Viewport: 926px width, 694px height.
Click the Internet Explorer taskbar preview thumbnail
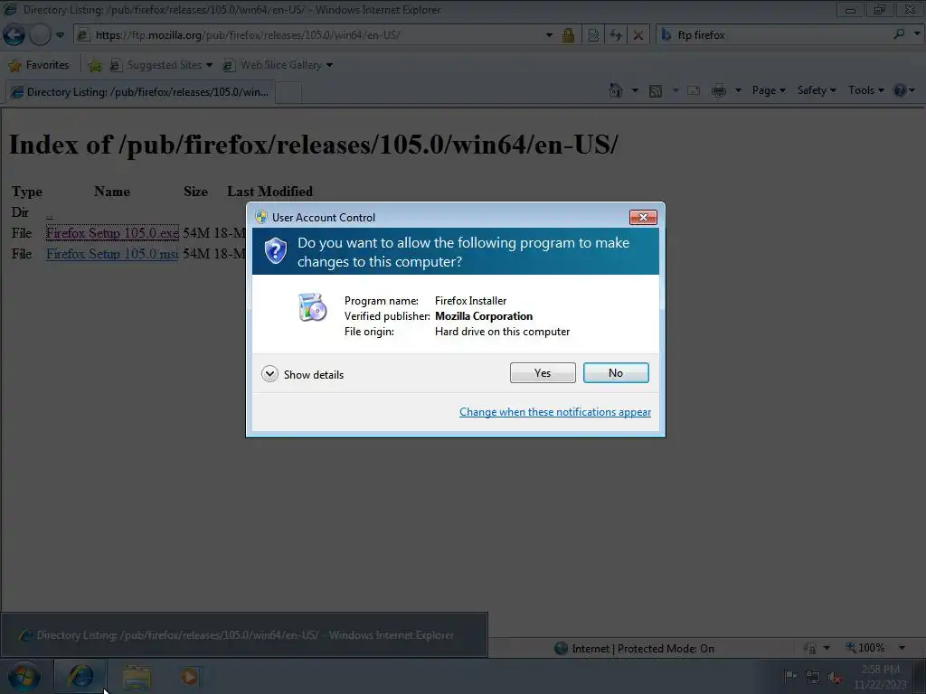pos(244,635)
